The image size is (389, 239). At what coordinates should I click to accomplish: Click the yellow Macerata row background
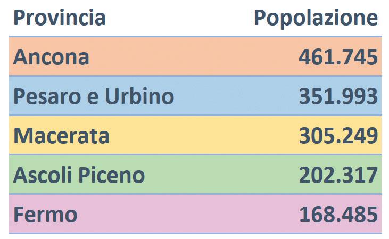click(x=202, y=135)
